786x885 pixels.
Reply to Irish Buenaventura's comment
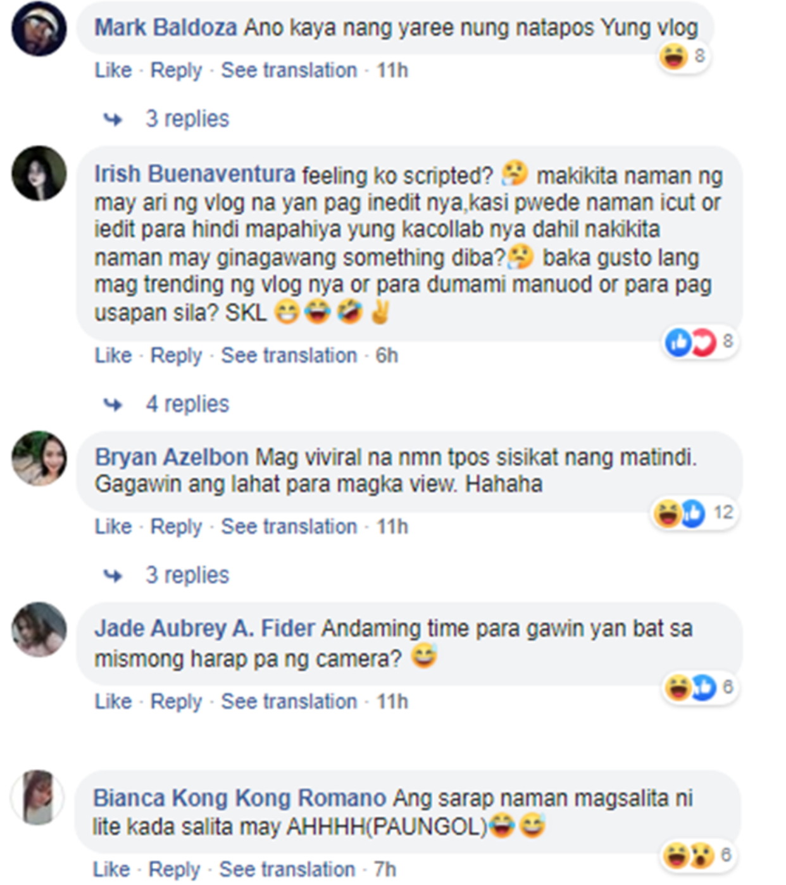pyautogui.click(x=176, y=356)
